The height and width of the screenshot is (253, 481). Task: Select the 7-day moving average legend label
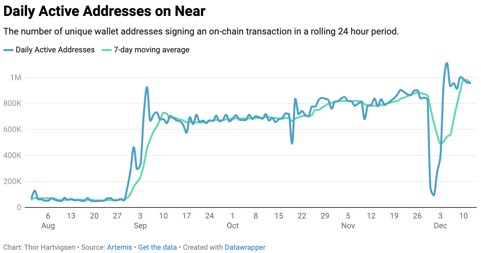[151, 50]
